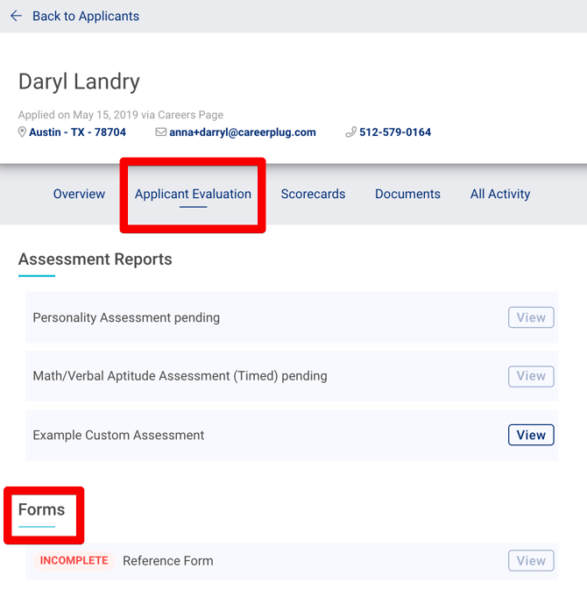Click the Reference Form row label
Viewport: 587px width, 604px height.
pos(167,561)
